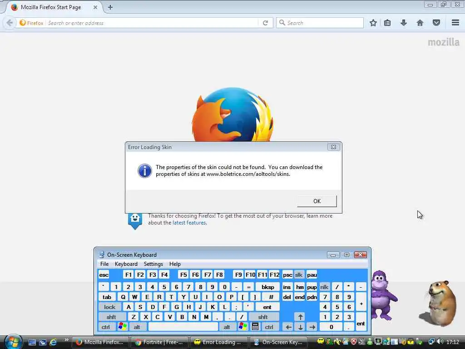Switch to Mozilla Firefox taskbar button
This screenshot has height=349, width=465.
point(100,342)
